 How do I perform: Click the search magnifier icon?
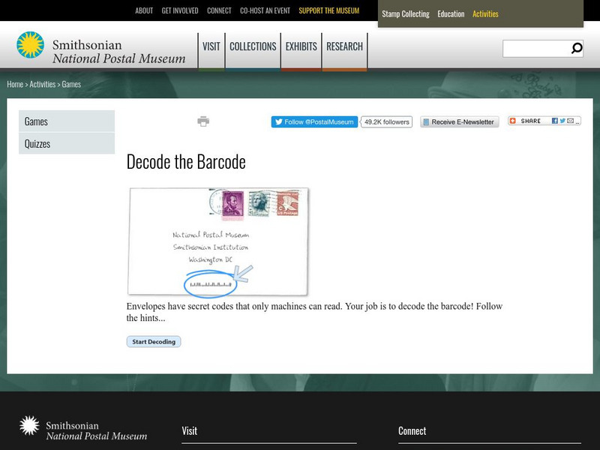(574, 48)
